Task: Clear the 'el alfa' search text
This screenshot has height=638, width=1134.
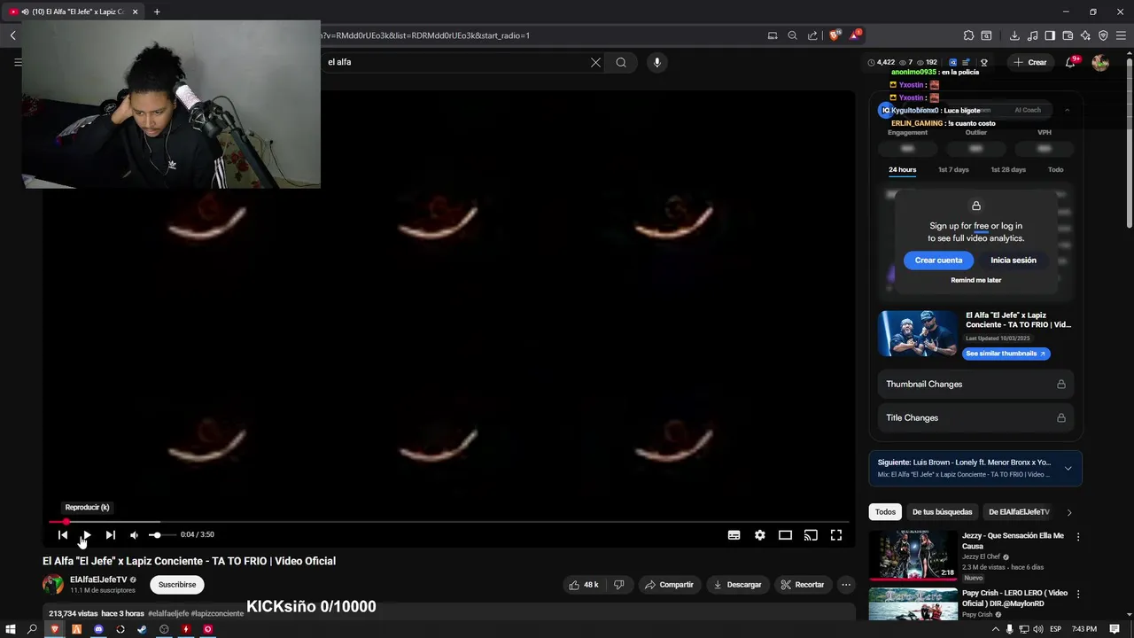Action: 595,62
